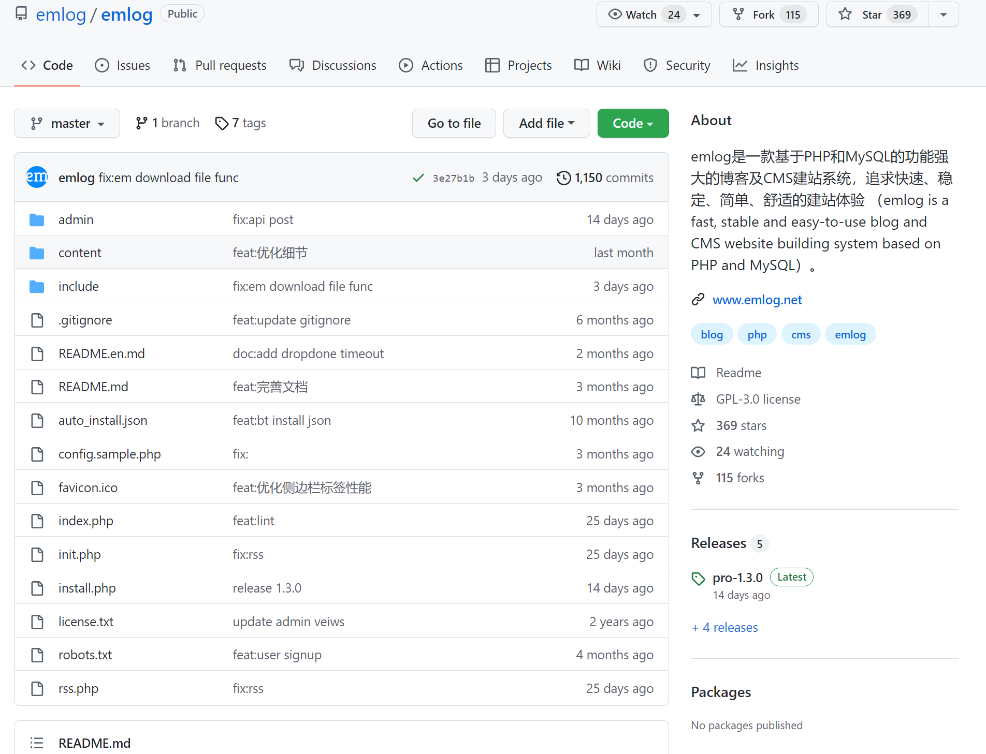The width and height of the screenshot is (986, 754).
Task: Switch to the Issues tab
Action: click(x=123, y=65)
